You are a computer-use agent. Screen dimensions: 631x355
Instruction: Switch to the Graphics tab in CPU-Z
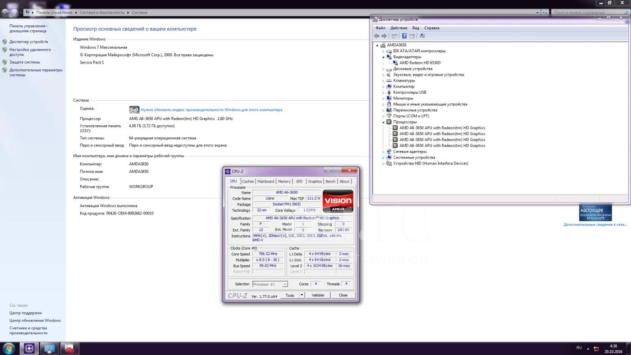[x=315, y=182]
